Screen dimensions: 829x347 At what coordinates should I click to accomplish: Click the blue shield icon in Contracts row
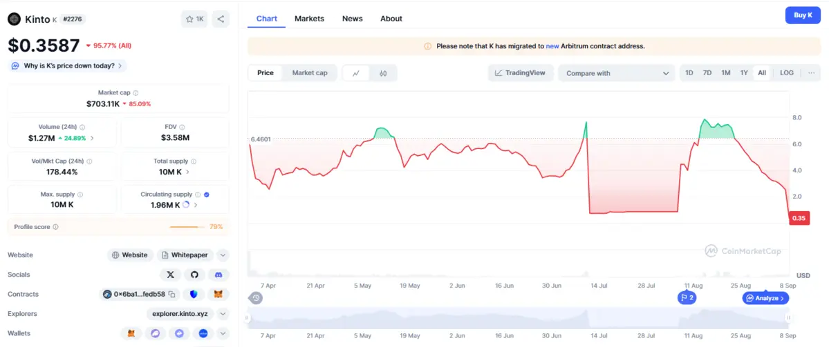(x=194, y=295)
